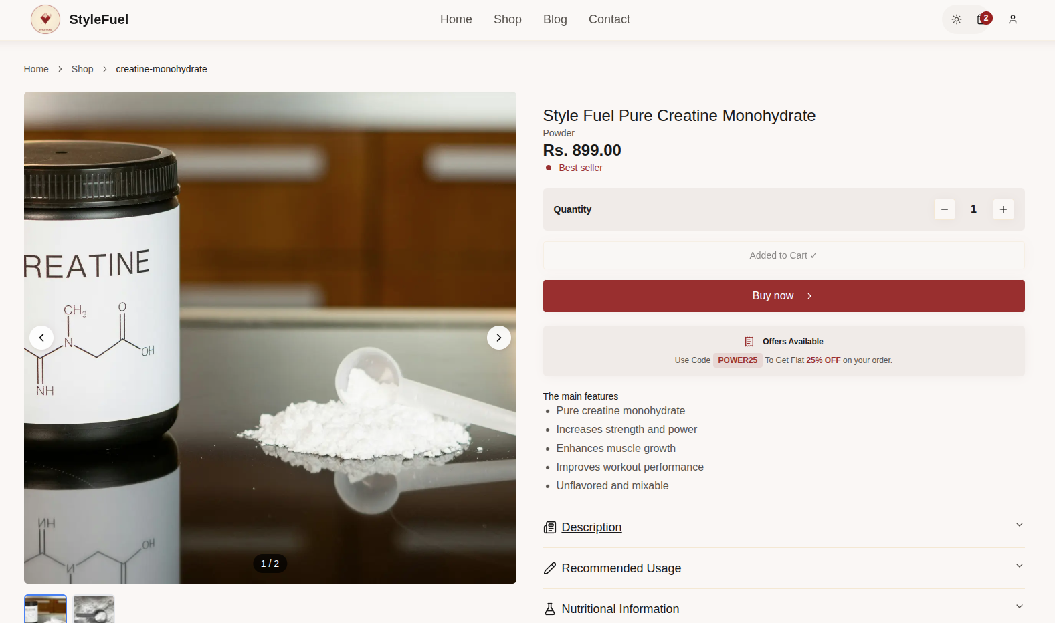Increase quantity with the plus button
The image size is (1055, 623).
(x=1003, y=209)
